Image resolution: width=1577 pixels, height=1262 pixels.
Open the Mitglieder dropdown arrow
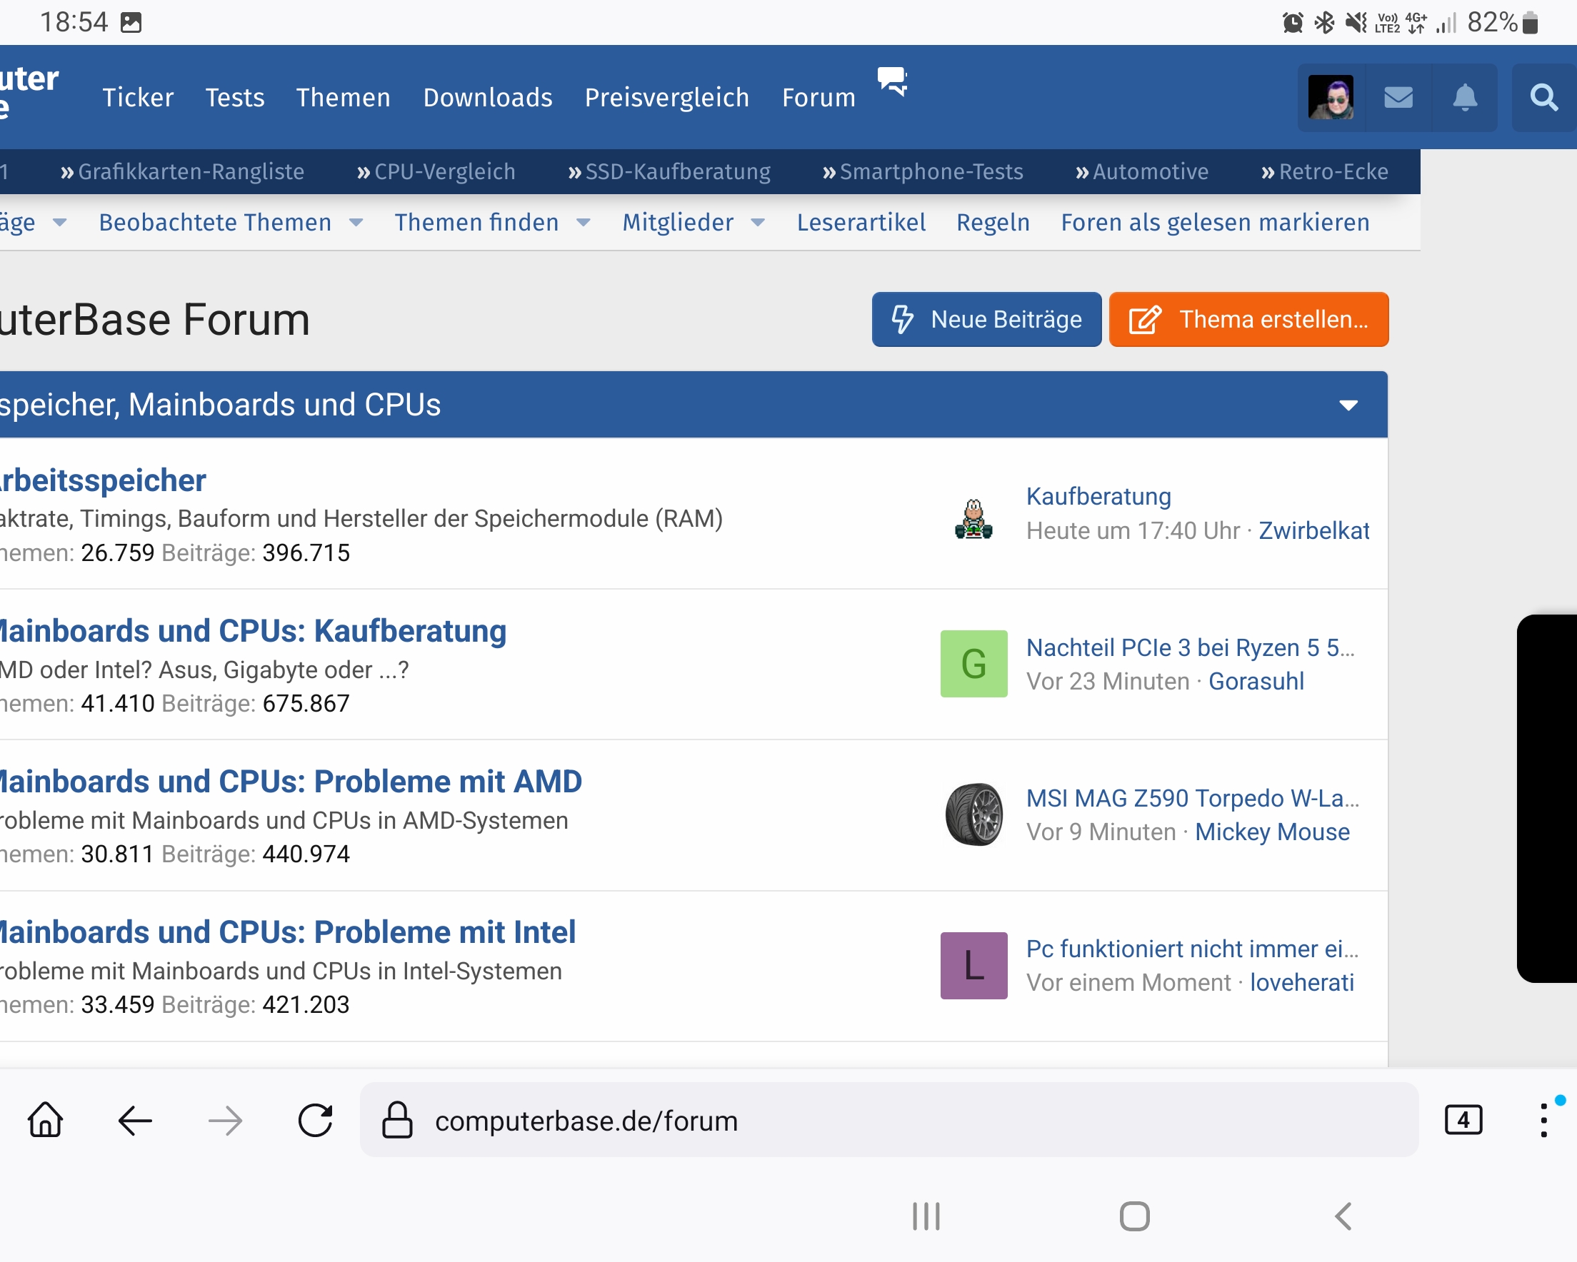click(x=759, y=223)
